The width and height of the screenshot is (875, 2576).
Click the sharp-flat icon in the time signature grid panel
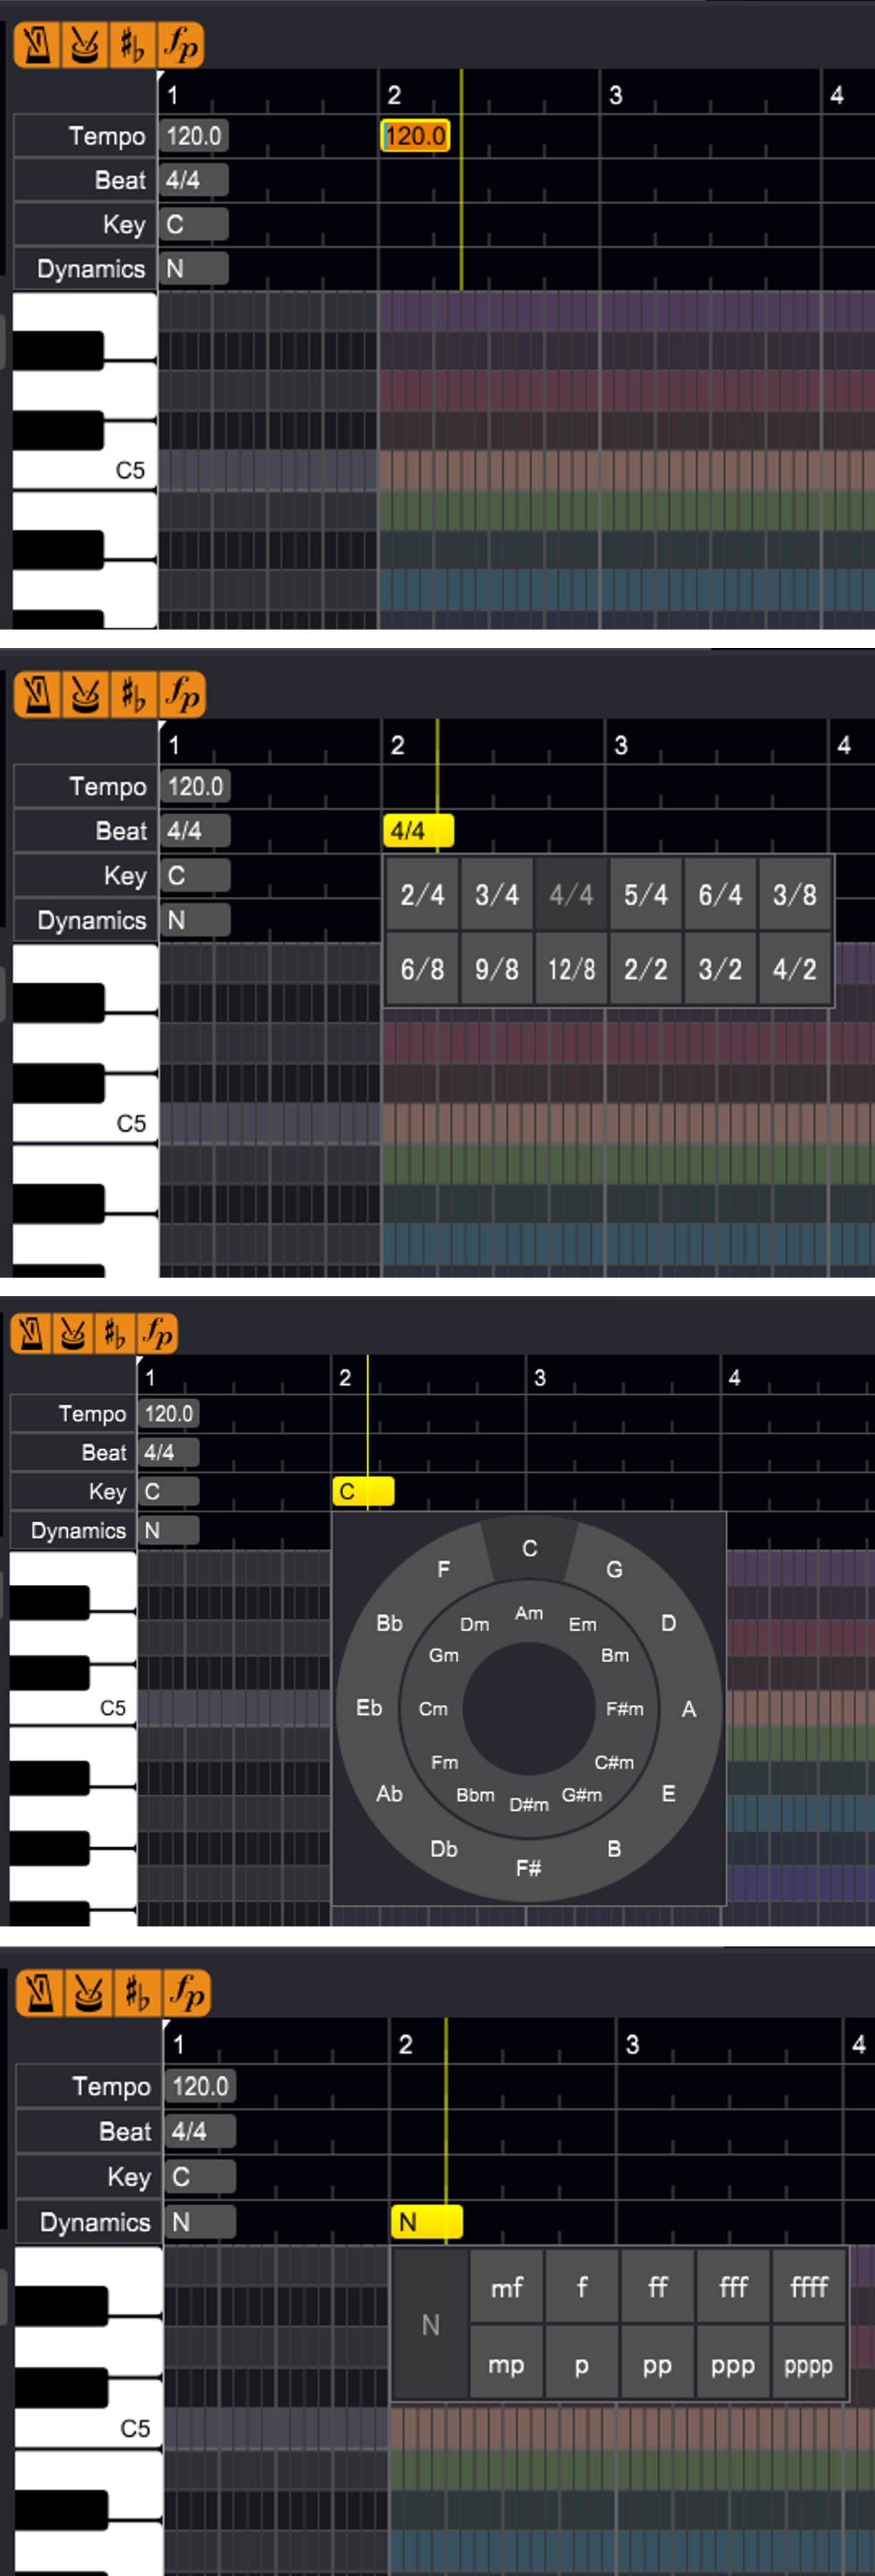click(x=133, y=695)
